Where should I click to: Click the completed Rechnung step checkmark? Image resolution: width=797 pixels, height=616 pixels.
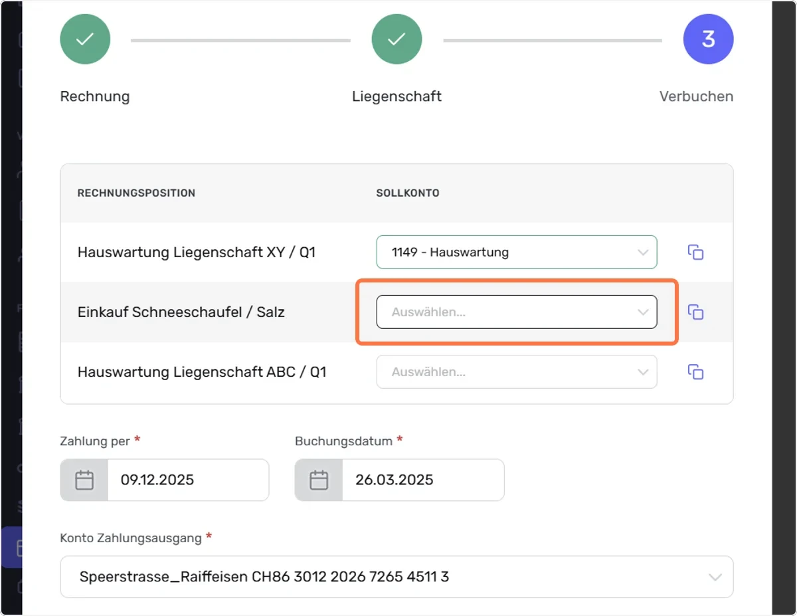(x=85, y=40)
